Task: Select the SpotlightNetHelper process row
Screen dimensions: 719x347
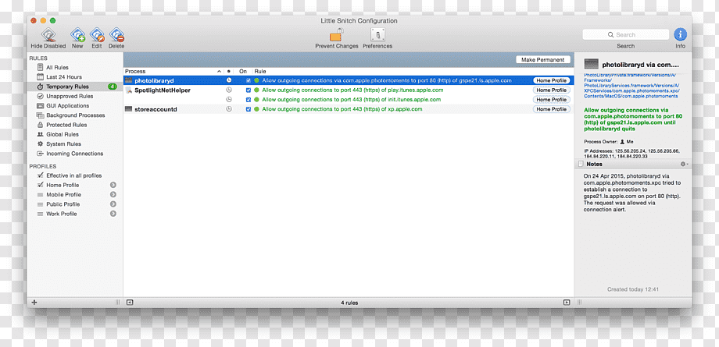Action: [x=349, y=90]
